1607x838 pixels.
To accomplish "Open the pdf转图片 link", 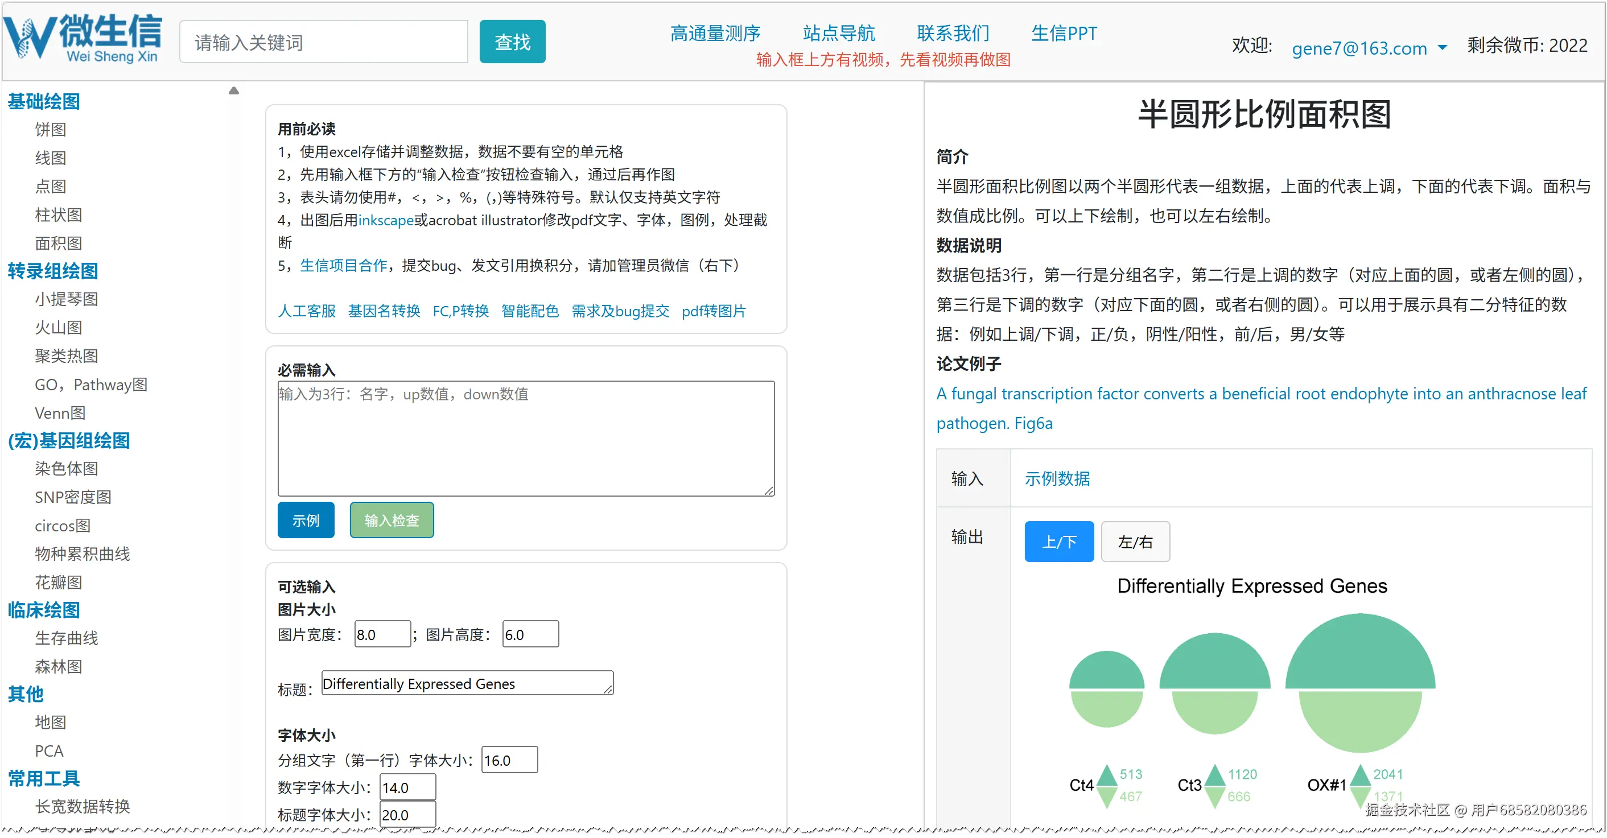I will [714, 311].
